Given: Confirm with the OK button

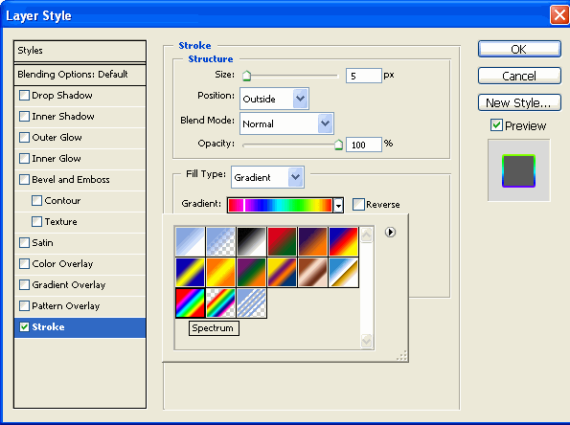Looking at the screenshot, I should [x=519, y=49].
